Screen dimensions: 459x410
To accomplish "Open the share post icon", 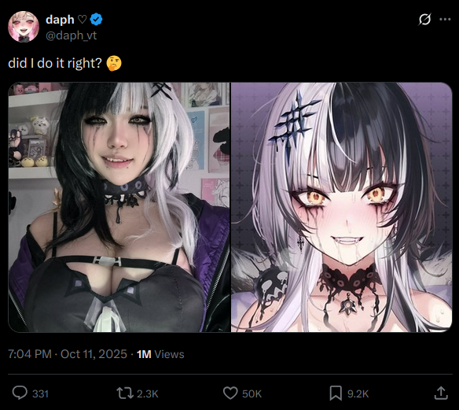I will 441,393.
